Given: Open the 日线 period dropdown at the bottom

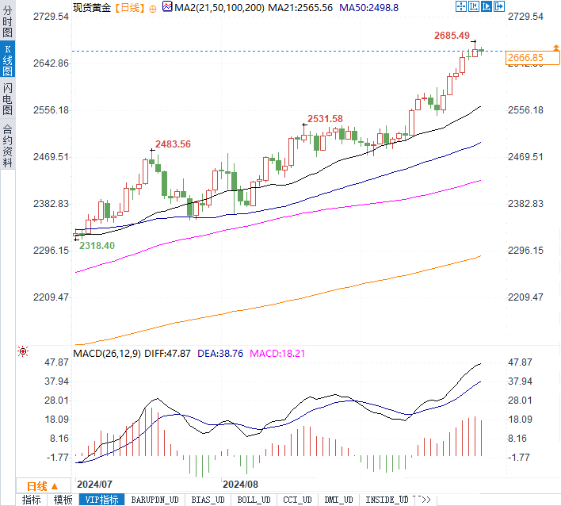Looking at the screenshot, I should [41, 486].
